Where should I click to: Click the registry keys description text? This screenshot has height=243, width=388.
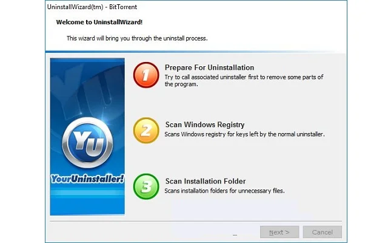point(244,134)
